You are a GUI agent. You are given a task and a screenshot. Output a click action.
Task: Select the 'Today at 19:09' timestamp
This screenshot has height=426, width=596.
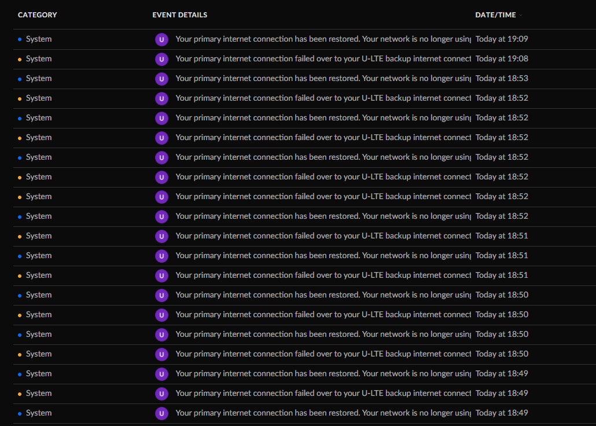(502, 39)
